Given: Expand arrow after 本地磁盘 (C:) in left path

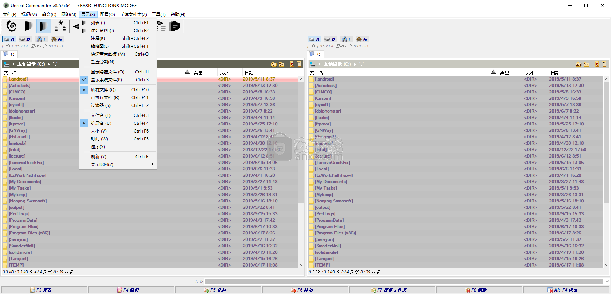Looking at the screenshot, I should tap(49, 65).
